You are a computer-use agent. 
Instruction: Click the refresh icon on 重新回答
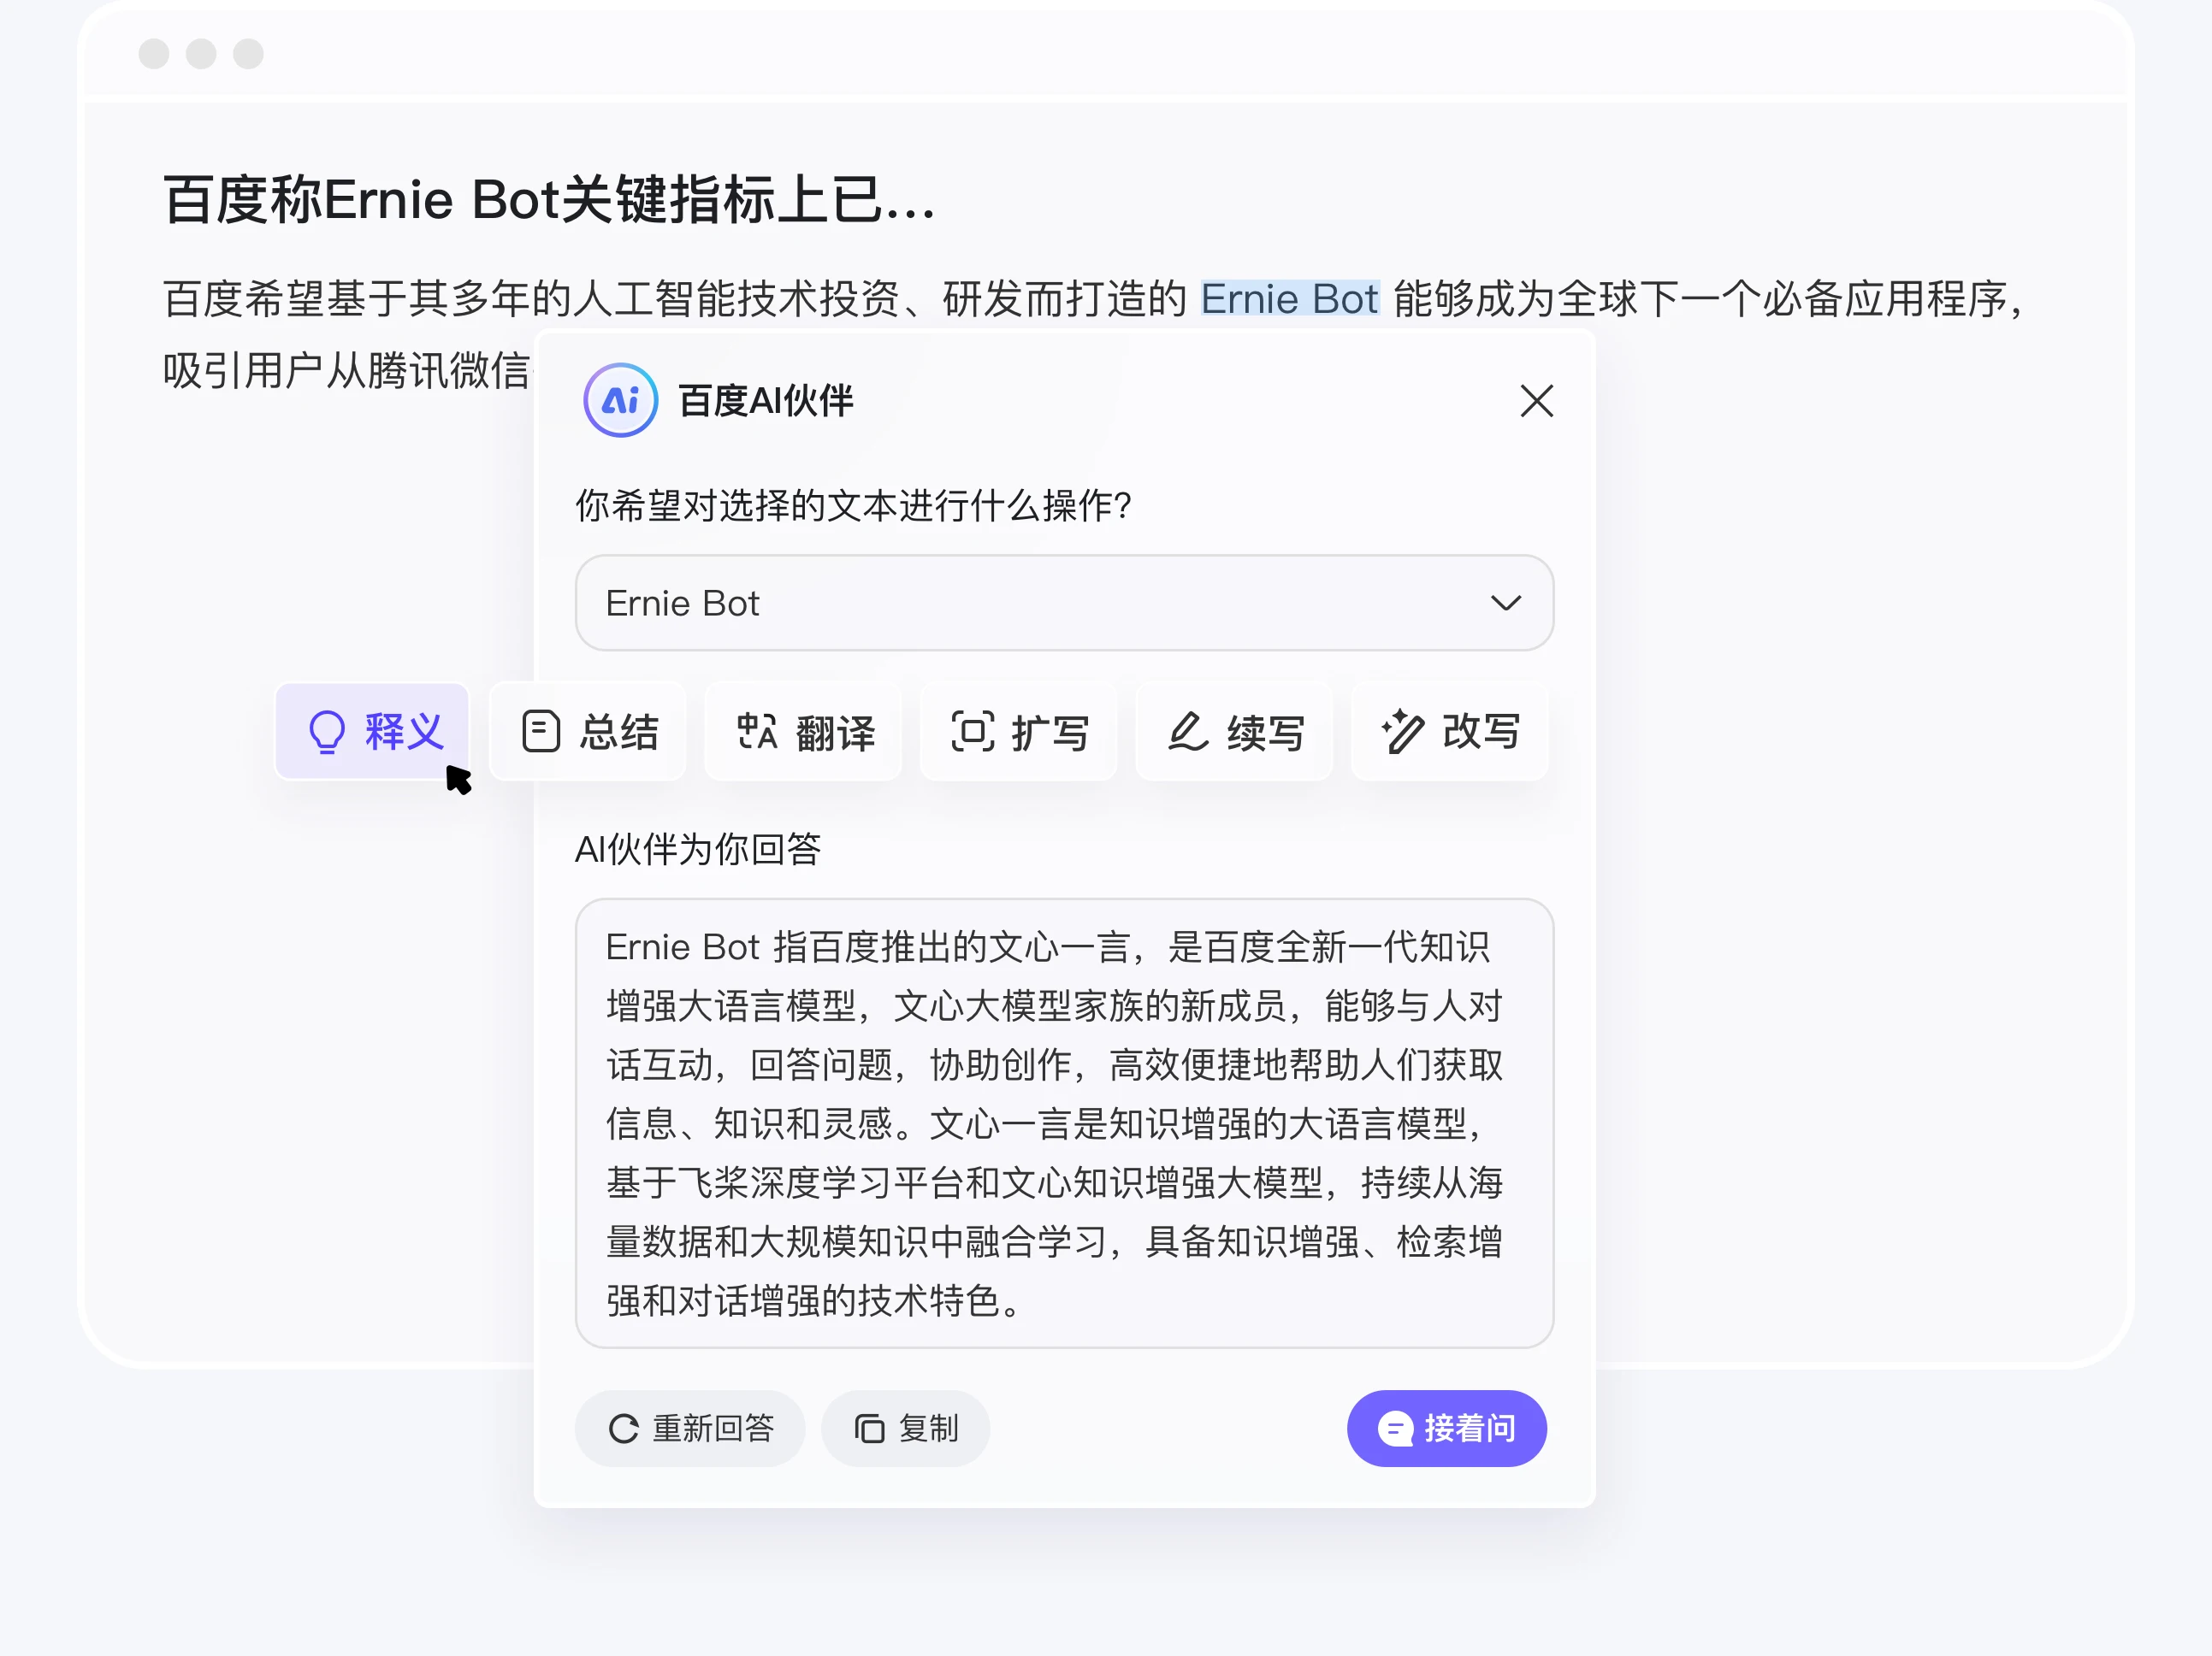click(624, 1428)
